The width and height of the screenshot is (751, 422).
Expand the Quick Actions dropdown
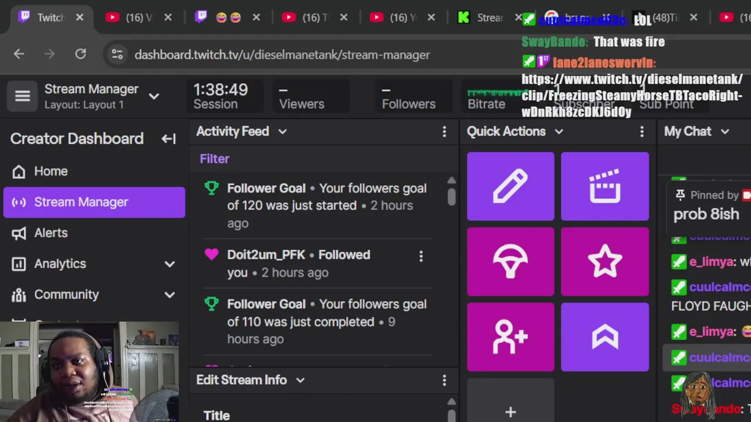[x=559, y=132]
